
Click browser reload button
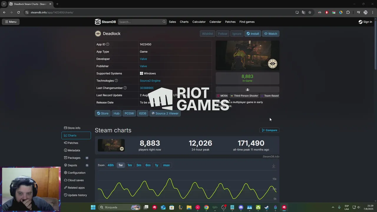(18, 12)
